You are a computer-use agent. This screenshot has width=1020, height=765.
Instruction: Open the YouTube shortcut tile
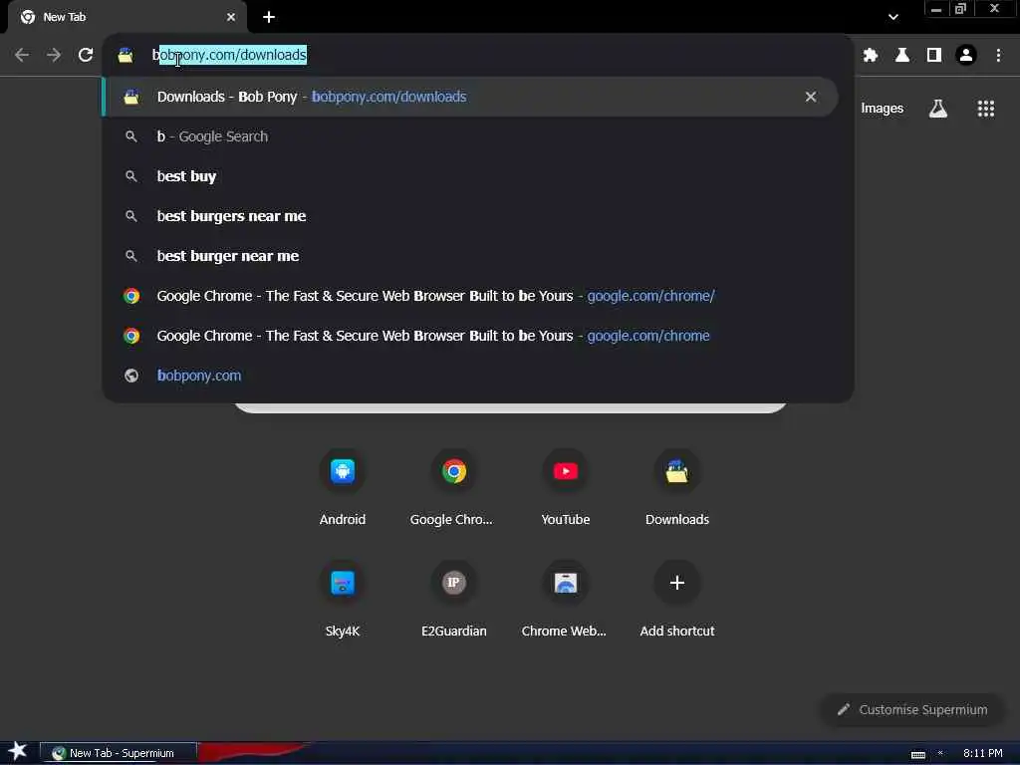(x=566, y=486)
